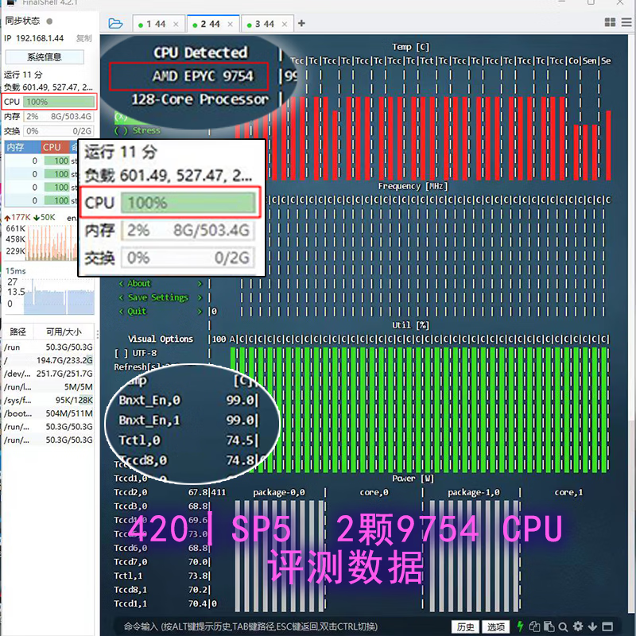Image resolution: width=636 pixels, height=636 pixels.
Task: Choose Save Settings in terminal menu
Action: (x=161, y=297)
